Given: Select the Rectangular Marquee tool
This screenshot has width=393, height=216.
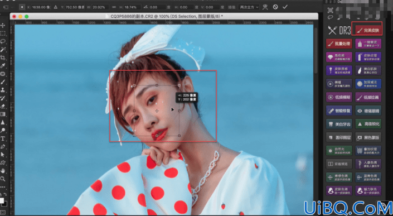Looking at the screenshot, I should 3,33.
